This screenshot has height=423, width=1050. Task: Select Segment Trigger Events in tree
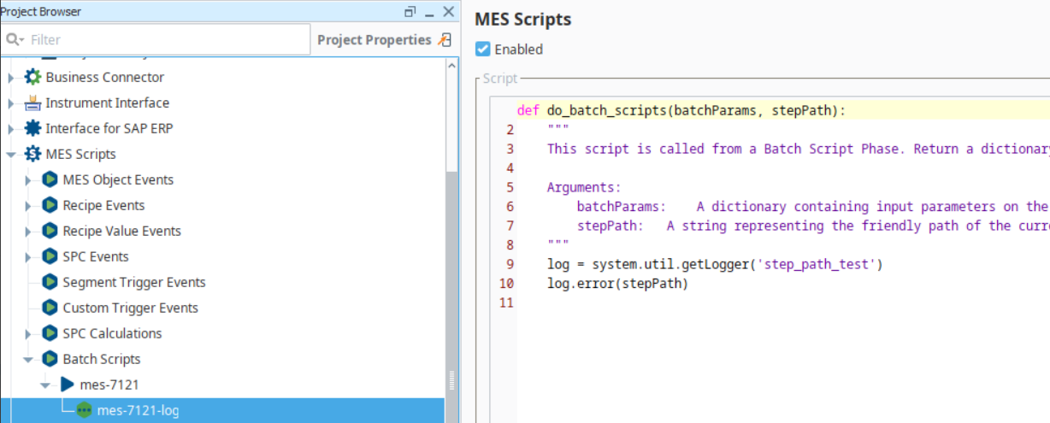(133, 282)
